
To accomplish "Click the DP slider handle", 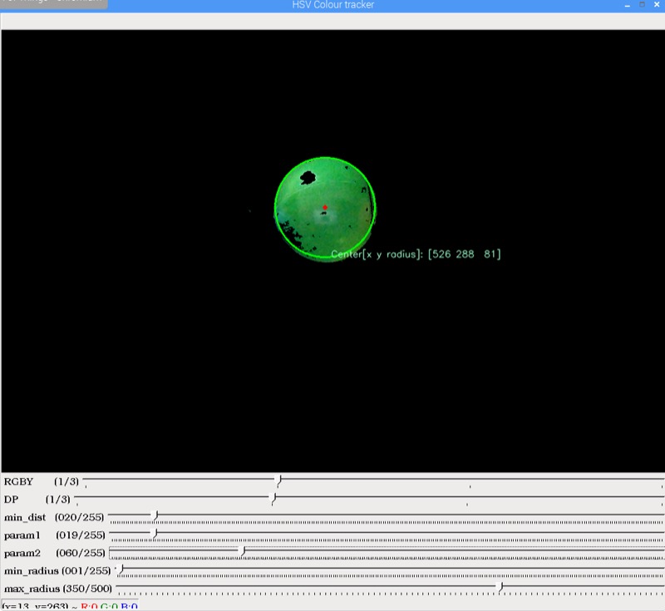I will pos(274,499).
